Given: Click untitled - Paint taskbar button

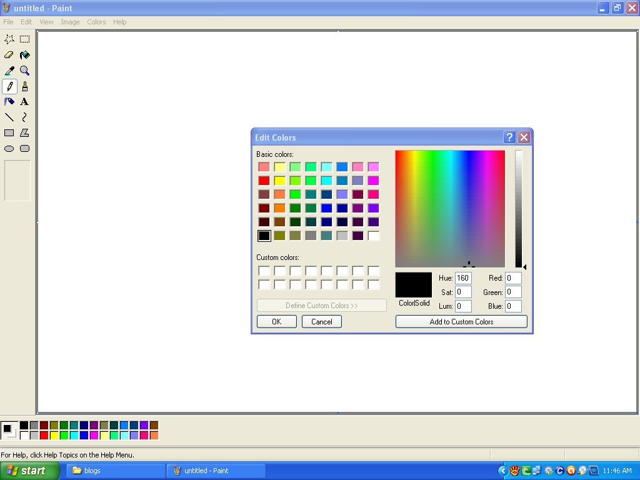Looking at the screenshot, I should tap(217, 471).
